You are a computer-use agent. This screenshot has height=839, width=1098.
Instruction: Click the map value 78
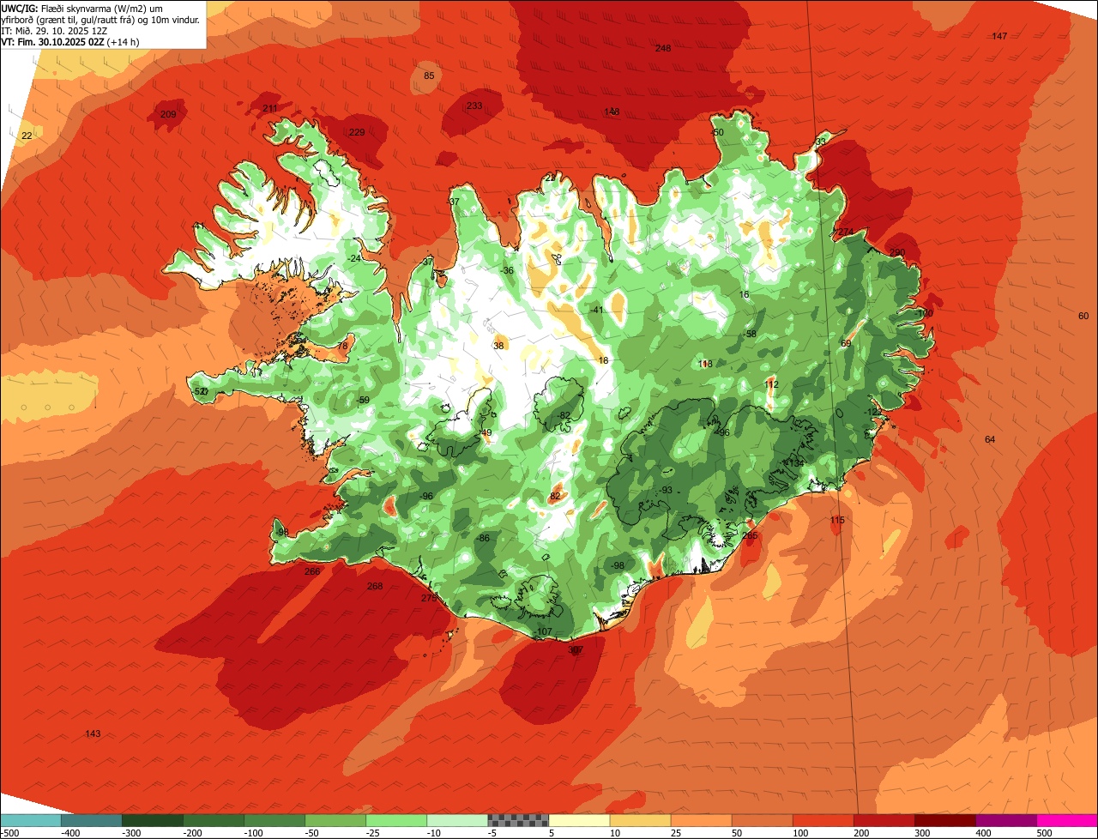pos(342,346)
